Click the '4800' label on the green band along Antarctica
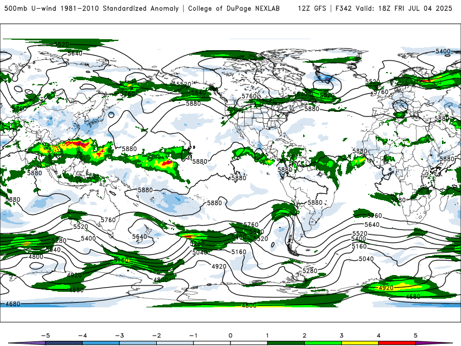Viewport: 461px width, 346px height. (249, 306)
